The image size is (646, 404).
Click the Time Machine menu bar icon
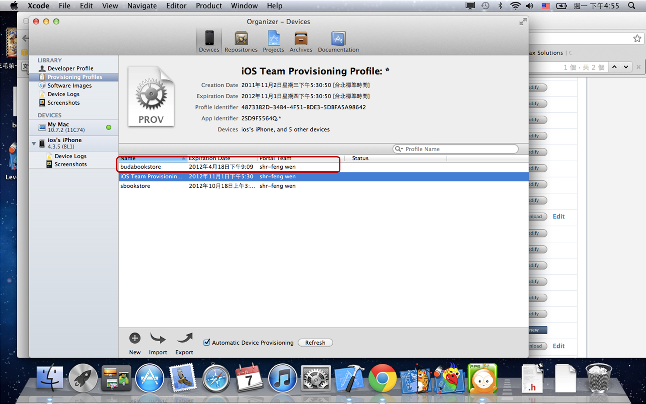tap(485, 6)
